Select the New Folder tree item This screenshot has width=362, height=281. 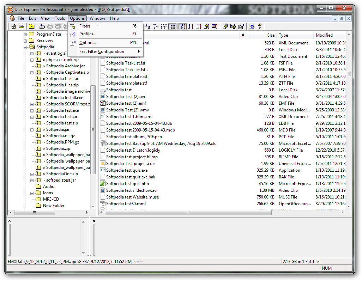(x=54, y=206)
